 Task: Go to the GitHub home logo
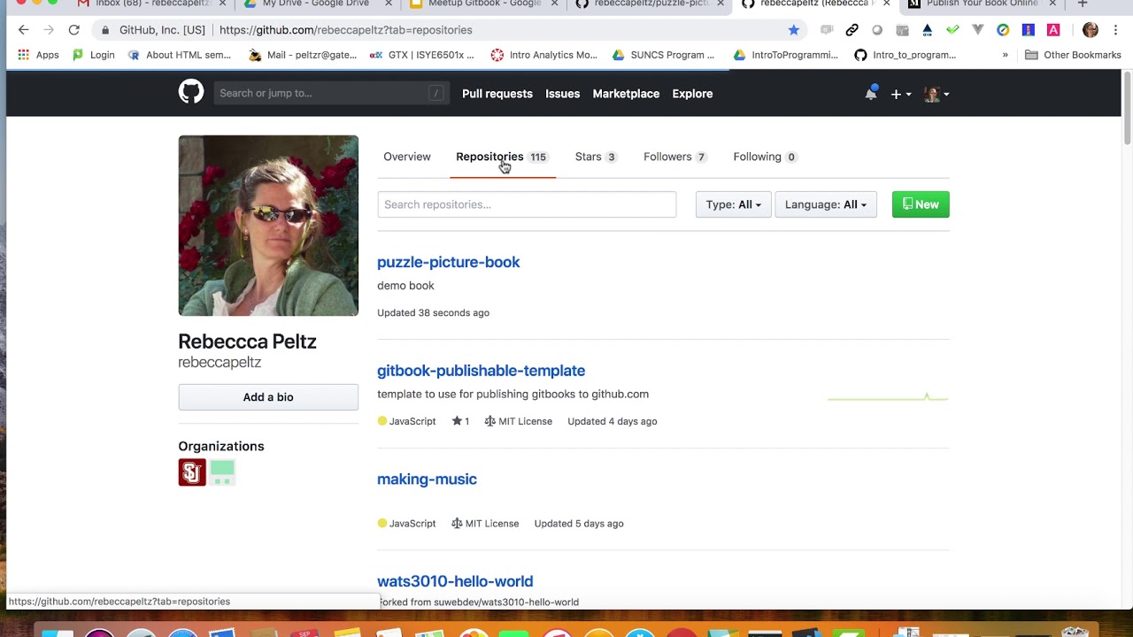(191, 92)
